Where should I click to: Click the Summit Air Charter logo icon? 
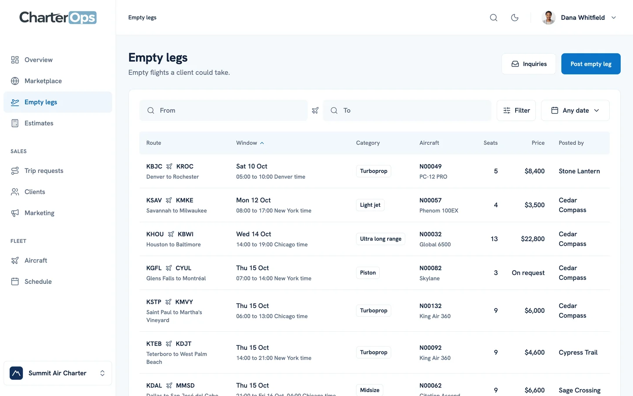tap(16, 373)
